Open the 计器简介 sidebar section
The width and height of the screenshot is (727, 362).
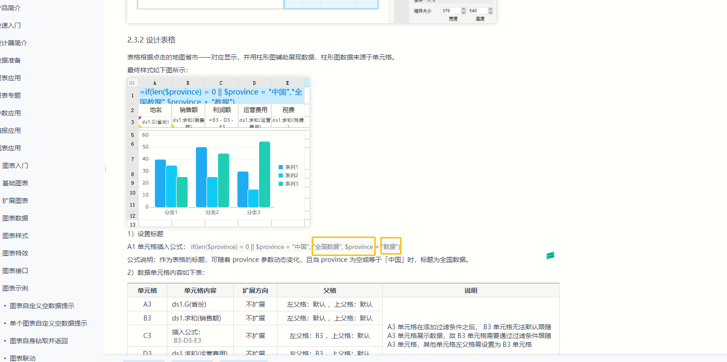click(13, 43)
